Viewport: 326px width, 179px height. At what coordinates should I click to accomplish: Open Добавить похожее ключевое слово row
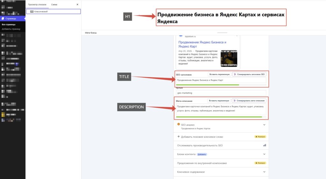[x=221, y=137]
